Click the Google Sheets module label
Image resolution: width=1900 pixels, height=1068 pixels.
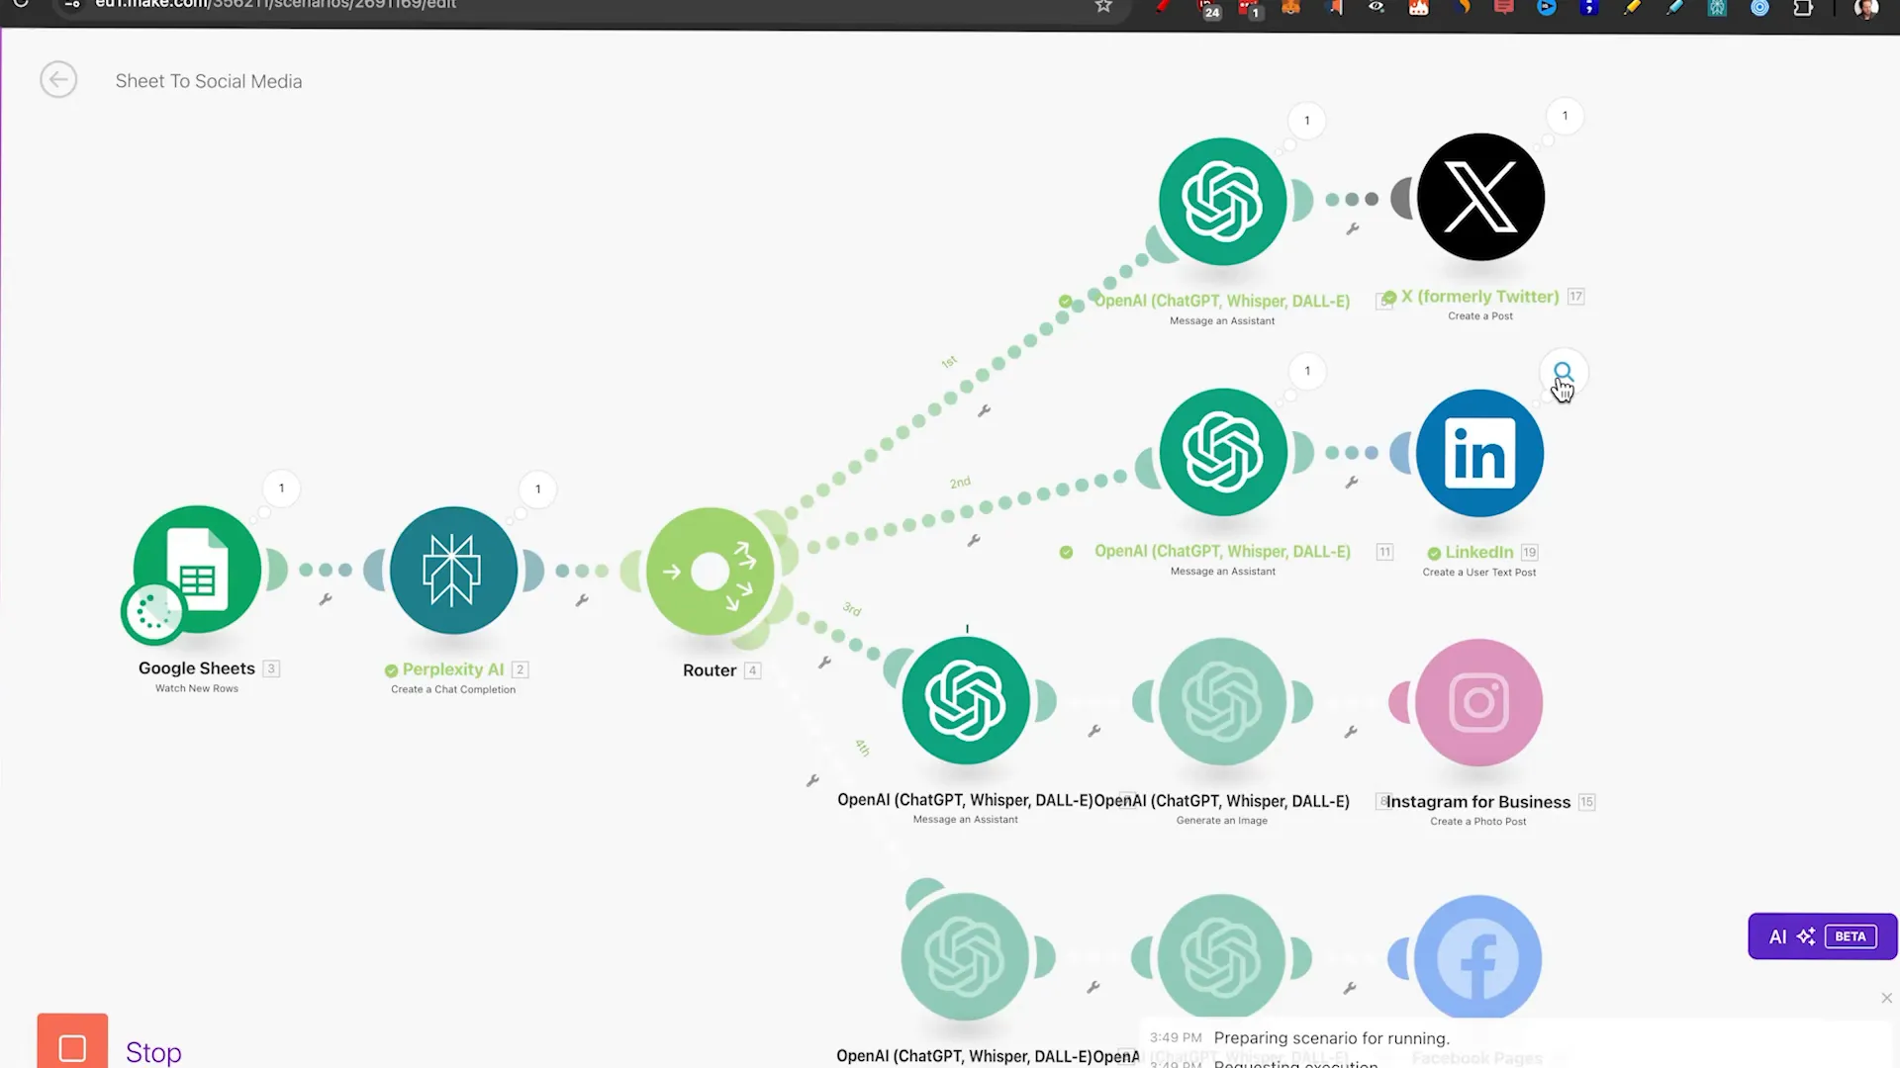point(197,668)
